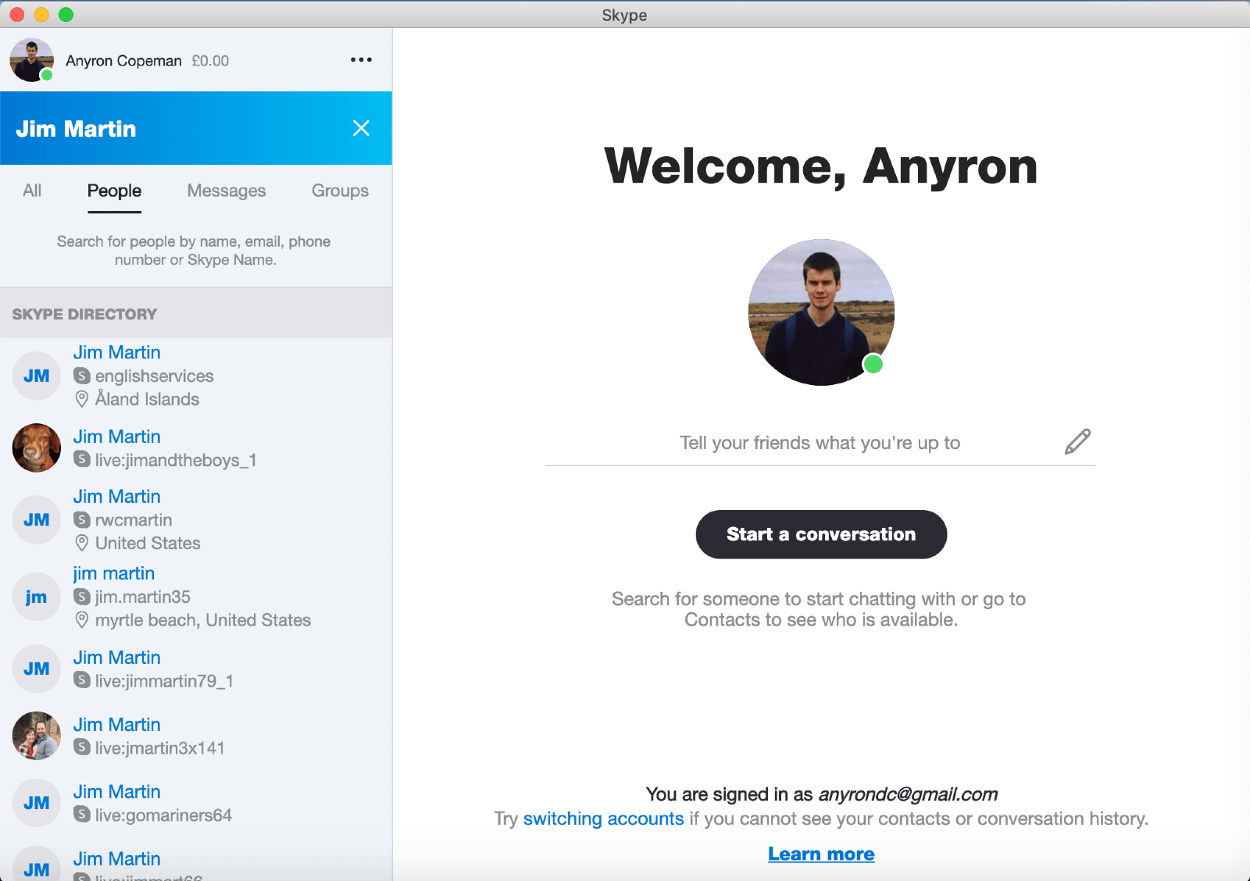The image size is (1250, 881).
Task: Click the green full-screen window button
Action: click(x=66, y=14)
